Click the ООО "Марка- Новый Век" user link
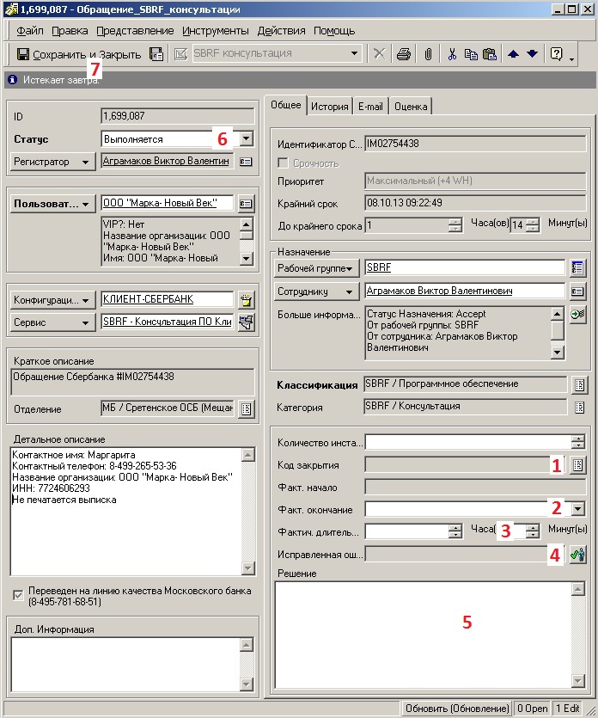Screen dimensions: 598x718 (160, 203)
